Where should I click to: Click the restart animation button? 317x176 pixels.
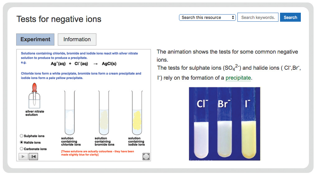pyautogui.click(x=33, y=156)
